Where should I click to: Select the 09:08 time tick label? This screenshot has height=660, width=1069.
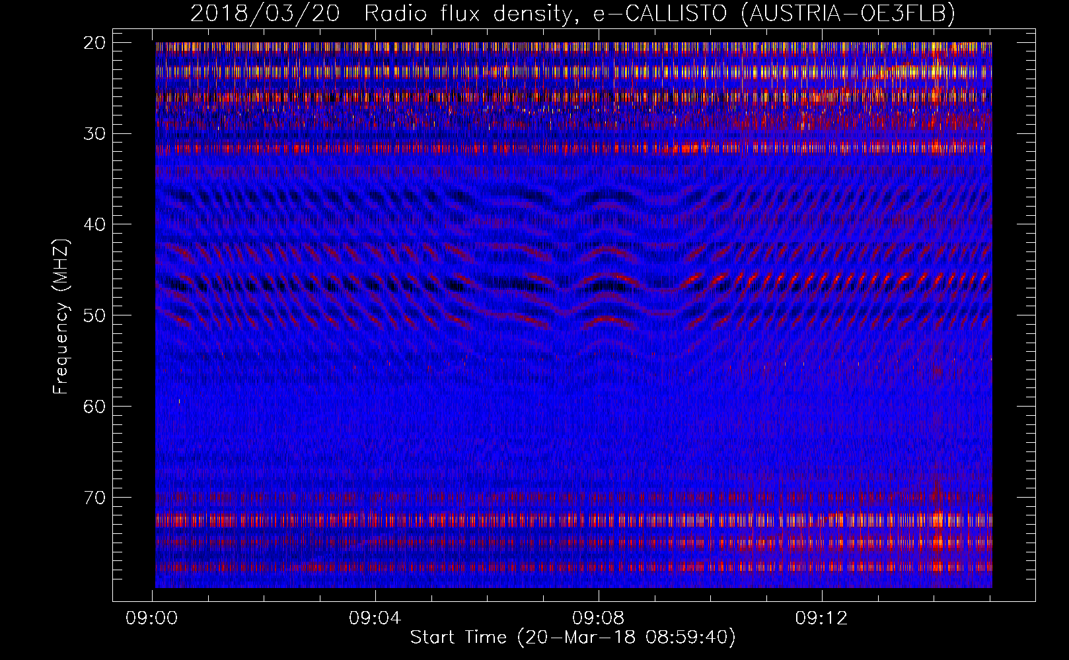[599, 618]
